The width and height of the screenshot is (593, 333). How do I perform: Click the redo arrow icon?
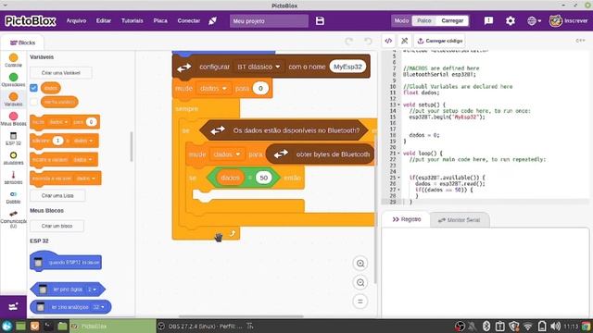click(x=348, y=41)
